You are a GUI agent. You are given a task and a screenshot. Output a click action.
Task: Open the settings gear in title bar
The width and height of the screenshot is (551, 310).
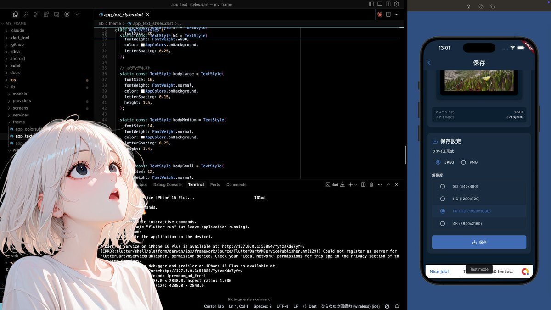click(x=396, y=4)
